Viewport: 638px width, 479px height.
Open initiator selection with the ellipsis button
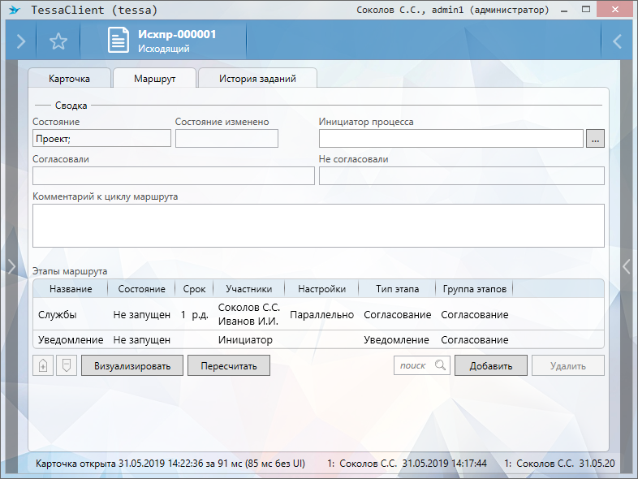[x=595, y=139]
